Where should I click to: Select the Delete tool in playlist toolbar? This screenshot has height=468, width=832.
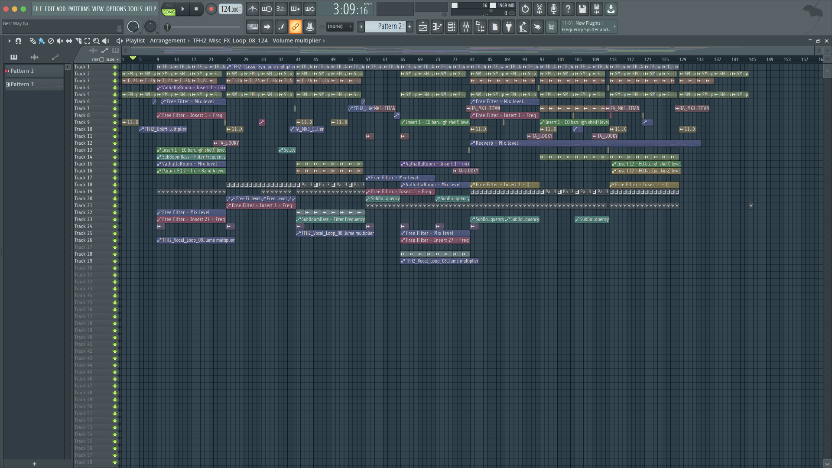point(51,41)
